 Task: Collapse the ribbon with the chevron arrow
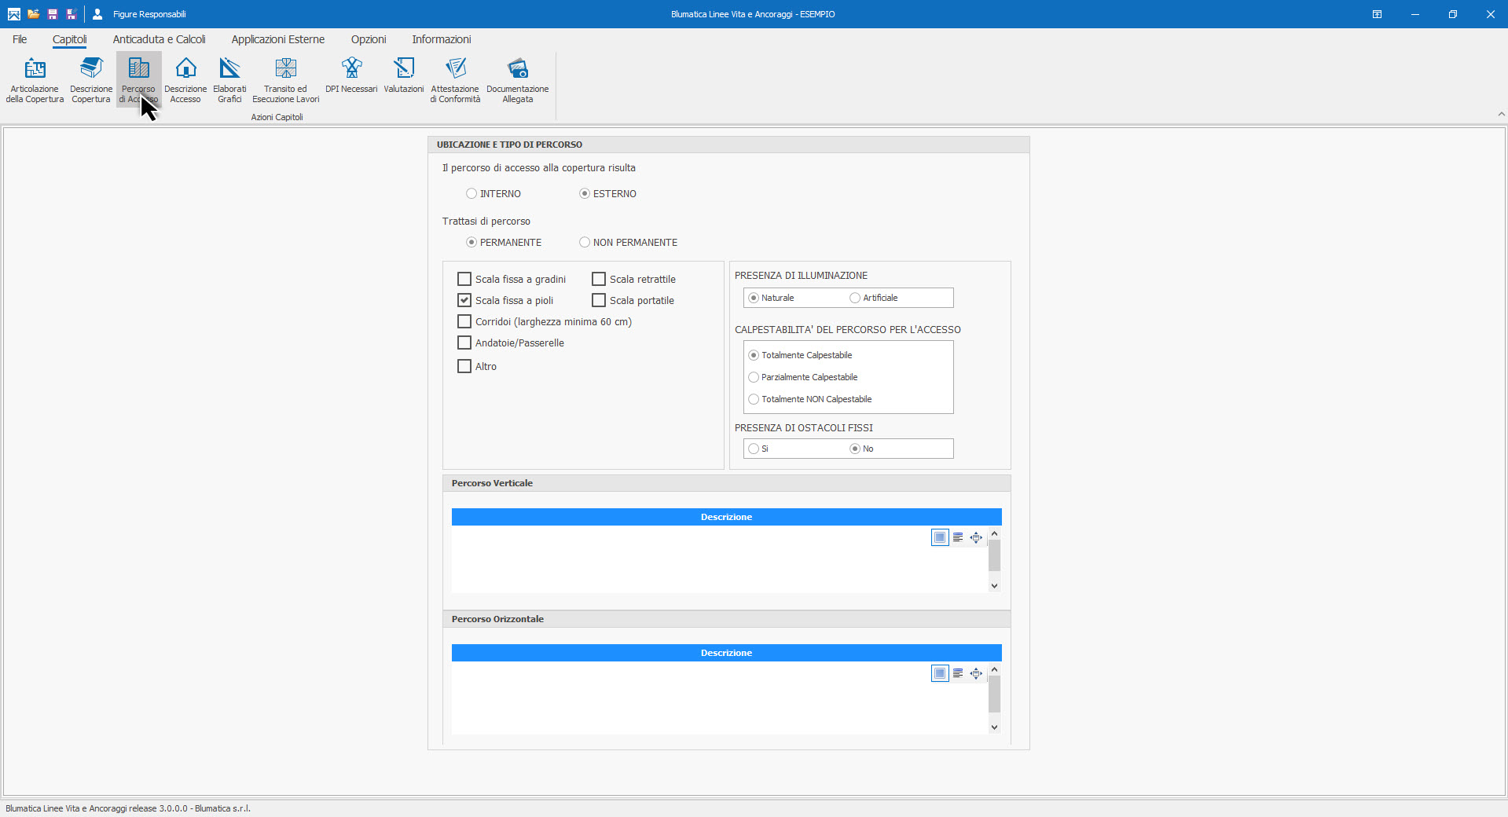click(x=1501, y=115)
